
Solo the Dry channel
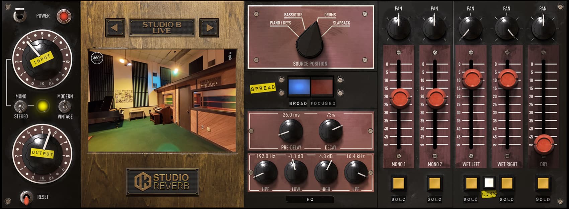click(543, 183)
